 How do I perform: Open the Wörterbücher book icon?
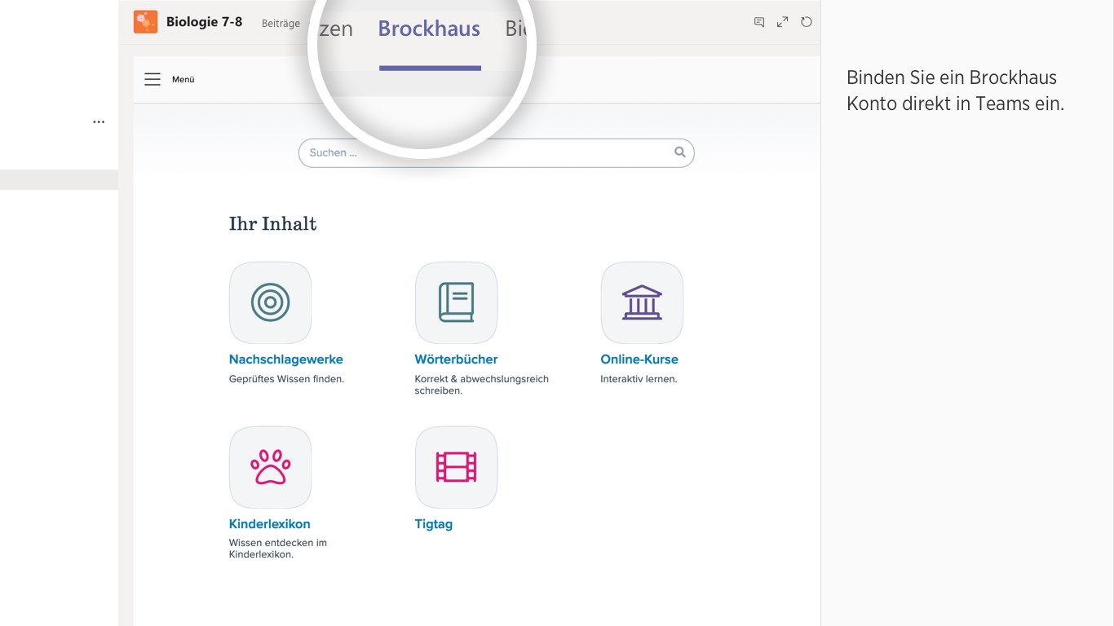456,302
